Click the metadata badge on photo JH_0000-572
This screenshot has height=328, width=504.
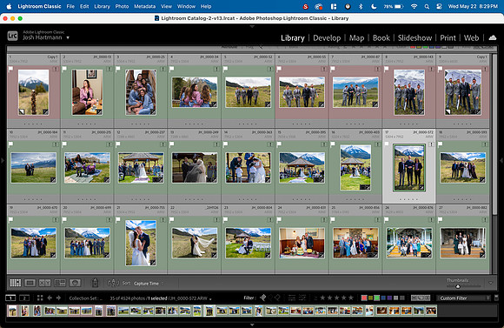tap(431, 144)
